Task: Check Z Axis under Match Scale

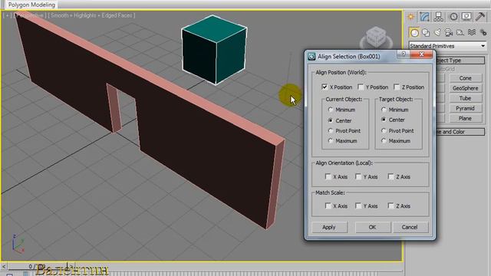Action: click(x=390, y=206)
